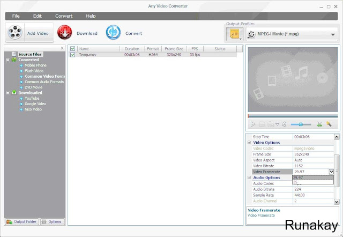Screen dimensions: 343x237
Task: Click the Status column header
Action: pos(220,49)
